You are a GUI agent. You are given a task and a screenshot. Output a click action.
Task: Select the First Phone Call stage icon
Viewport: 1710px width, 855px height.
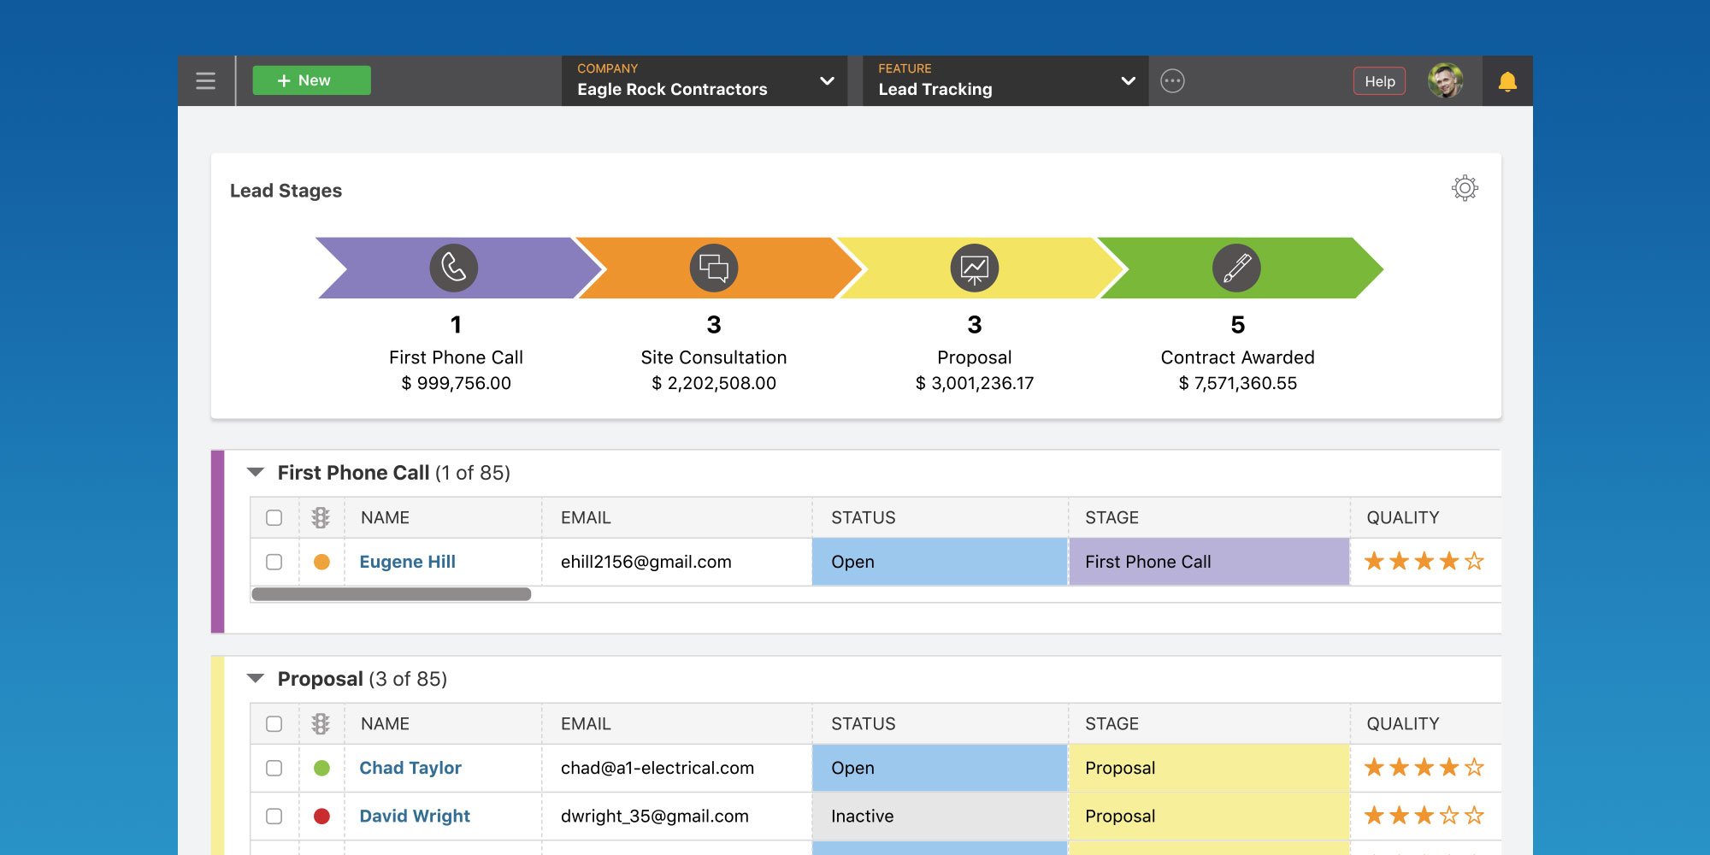pos(453,268)
